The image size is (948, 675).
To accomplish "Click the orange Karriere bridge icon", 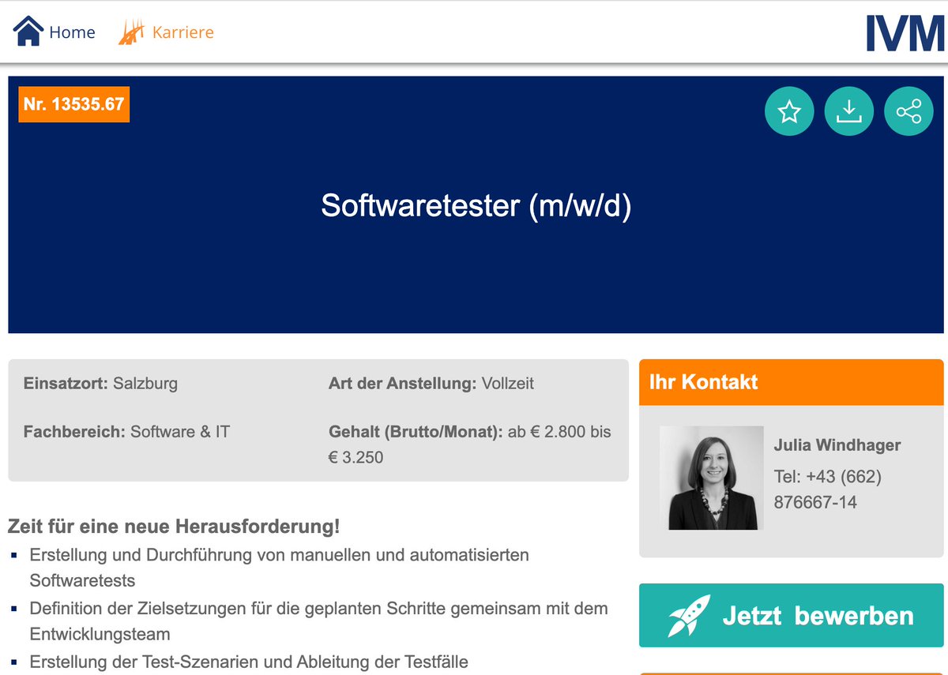I will click(132, 32).
